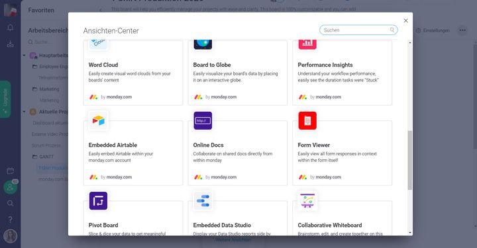Click the magnifier icon in the Suchen field
The width and height of the screenshot is (477, 248).
[392, 30]
